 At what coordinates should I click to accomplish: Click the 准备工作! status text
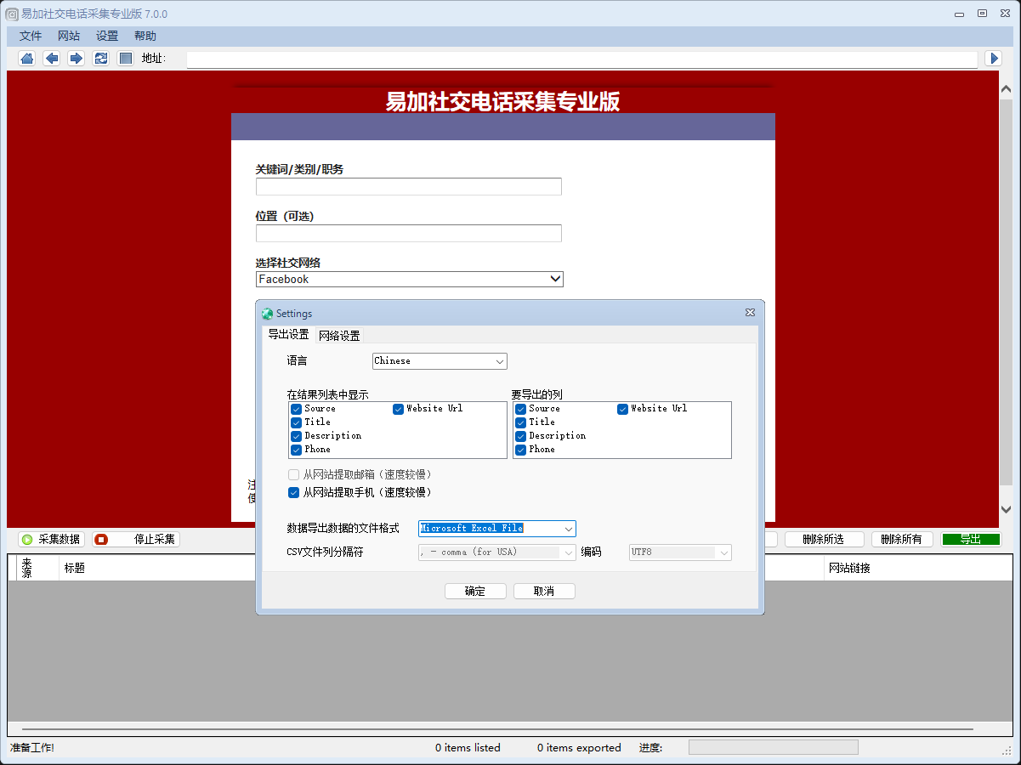point(31,748)
